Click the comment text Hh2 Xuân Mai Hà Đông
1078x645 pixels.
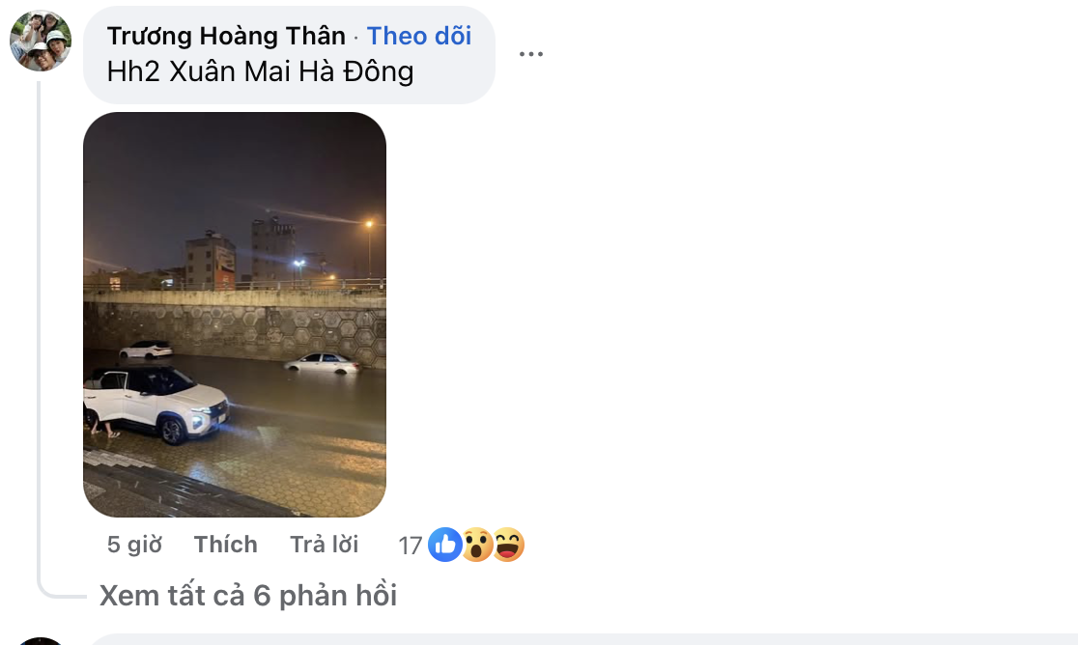(x=261, y=71)
